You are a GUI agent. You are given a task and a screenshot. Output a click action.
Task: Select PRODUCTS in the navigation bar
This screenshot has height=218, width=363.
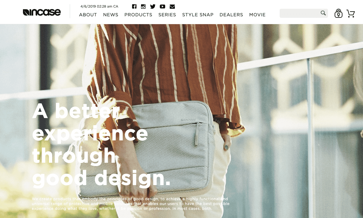[x=138, y=15]
